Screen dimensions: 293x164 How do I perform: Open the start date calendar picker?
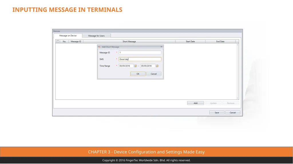(x=135, y=66)
